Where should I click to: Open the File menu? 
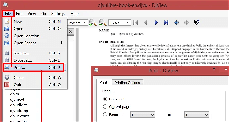pos(8,14)
